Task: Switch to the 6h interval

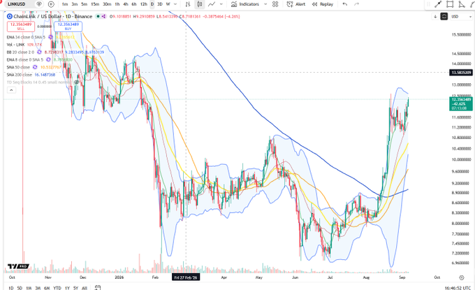Action: tap(134, 4)
